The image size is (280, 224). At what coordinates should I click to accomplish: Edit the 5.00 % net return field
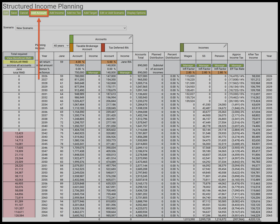click(x=109, y=62)
